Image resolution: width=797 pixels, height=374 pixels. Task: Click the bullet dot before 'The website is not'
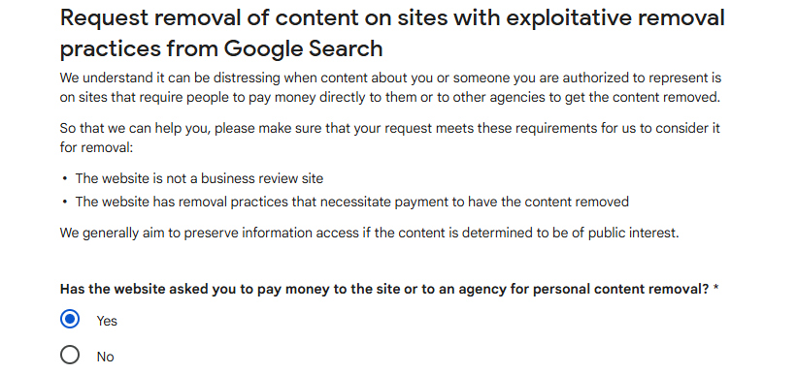pos(64,178)
